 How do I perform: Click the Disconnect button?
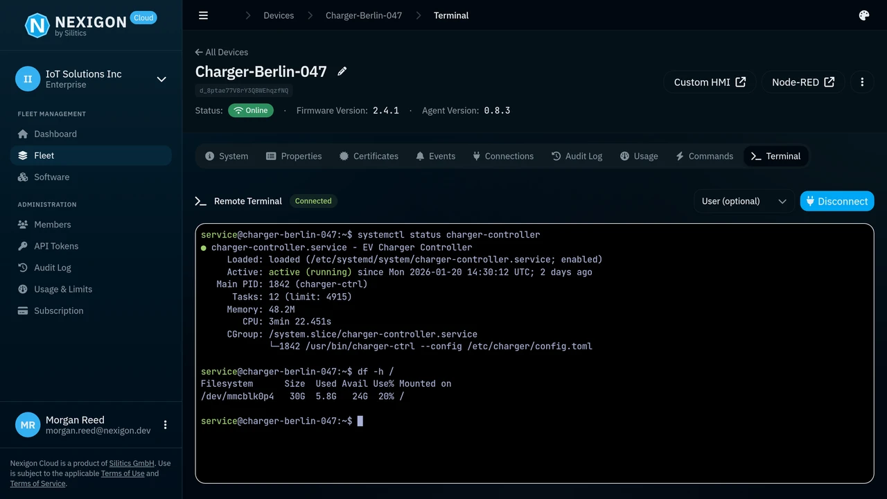point(837,201)
